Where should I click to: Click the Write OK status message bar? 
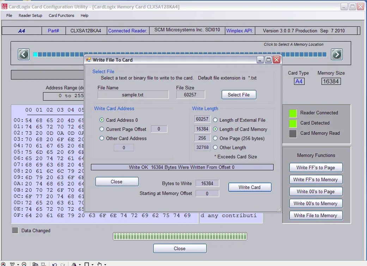click(182, 167)
